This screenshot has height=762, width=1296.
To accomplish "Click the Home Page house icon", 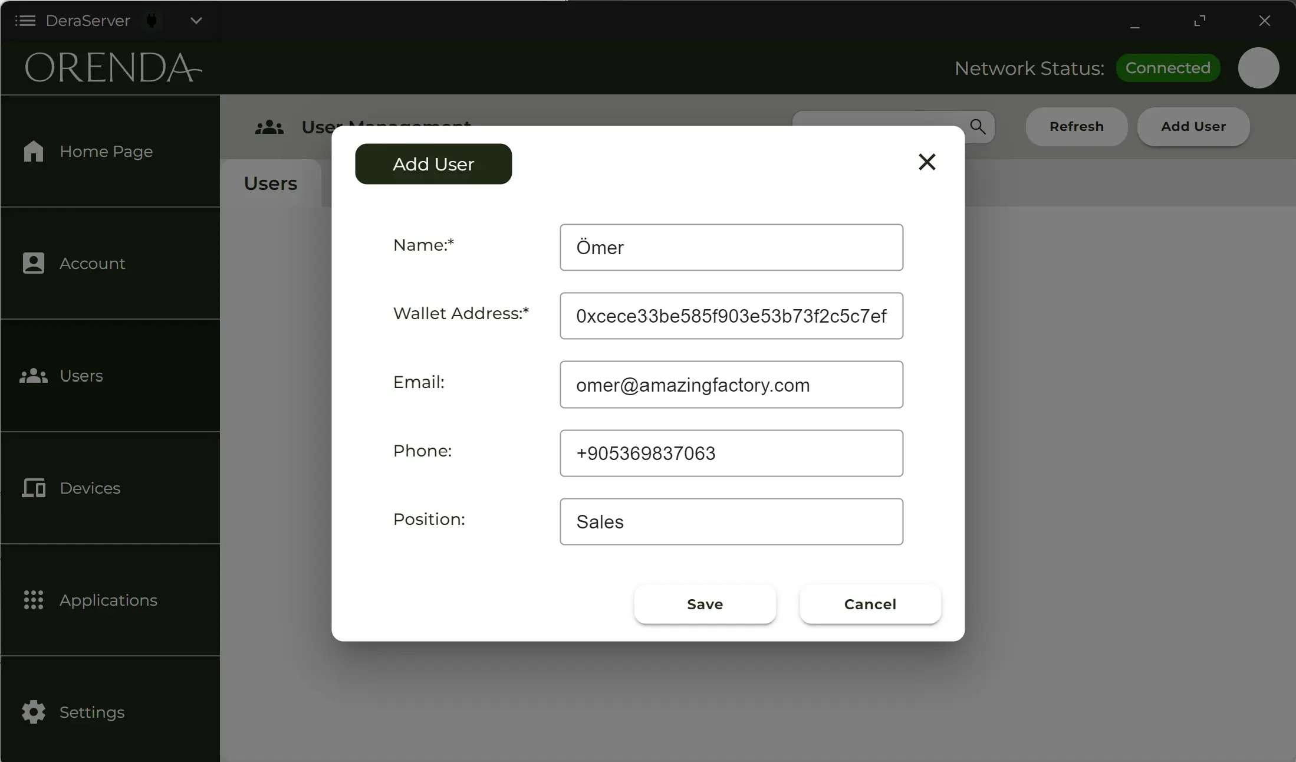I will 34,152.
